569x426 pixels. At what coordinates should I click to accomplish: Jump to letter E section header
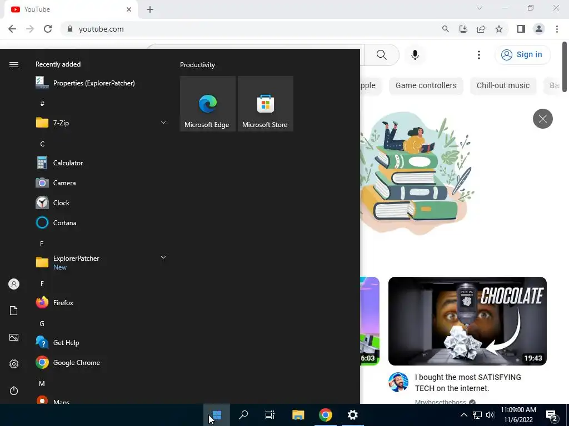(42, 244)
